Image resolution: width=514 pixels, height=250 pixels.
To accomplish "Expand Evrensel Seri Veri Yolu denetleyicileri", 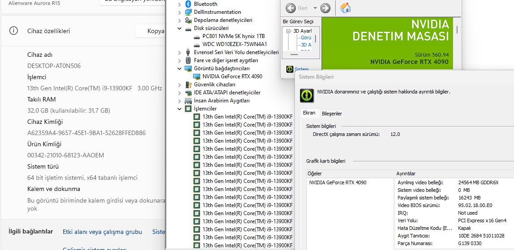I will tap(179, 52).
